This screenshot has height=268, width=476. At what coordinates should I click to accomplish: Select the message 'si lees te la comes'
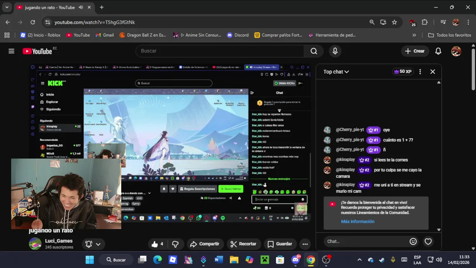point(391,160)
